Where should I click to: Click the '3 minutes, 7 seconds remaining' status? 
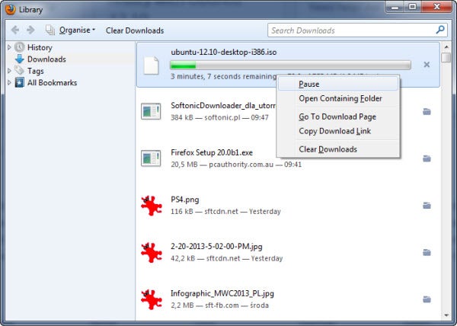click(223, 77)
